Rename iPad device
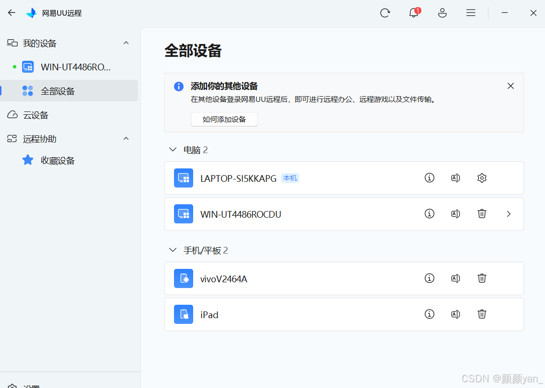 click(x=455, y=314)
